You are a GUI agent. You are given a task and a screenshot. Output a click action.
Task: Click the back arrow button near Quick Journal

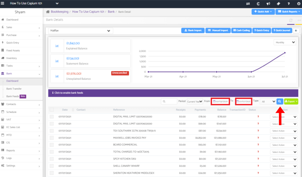point(296,30)
